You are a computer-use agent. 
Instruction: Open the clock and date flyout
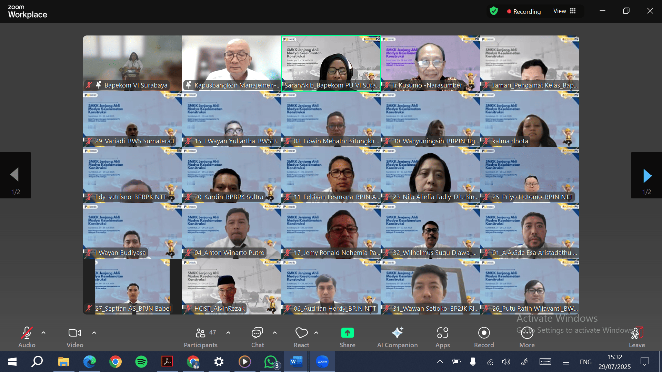[x=614, y=362]
